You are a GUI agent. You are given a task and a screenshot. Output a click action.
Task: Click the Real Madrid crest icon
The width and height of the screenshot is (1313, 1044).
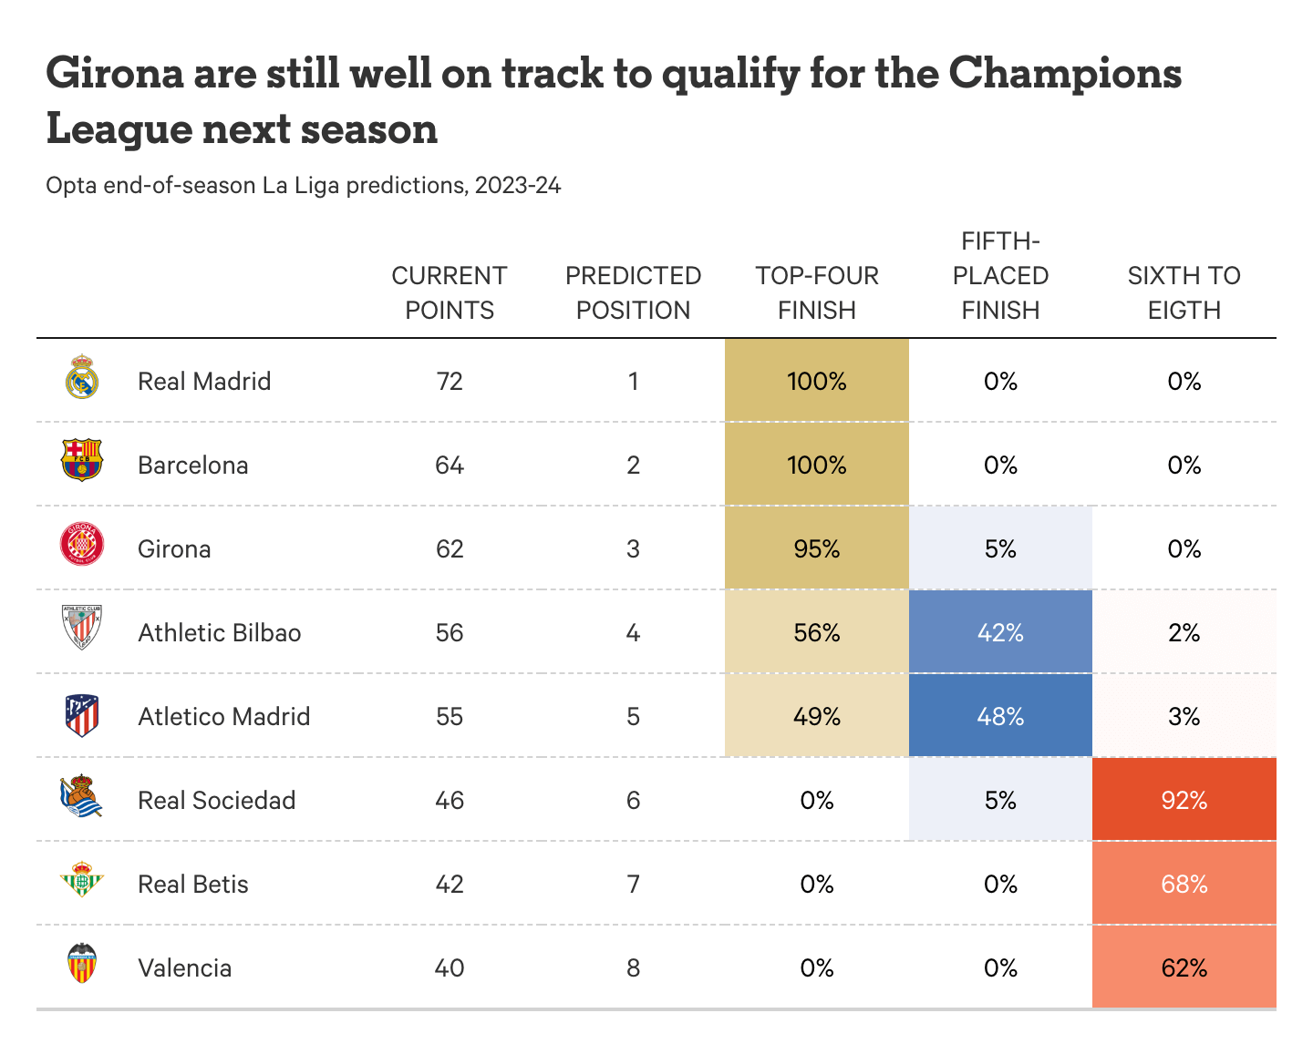82,378
